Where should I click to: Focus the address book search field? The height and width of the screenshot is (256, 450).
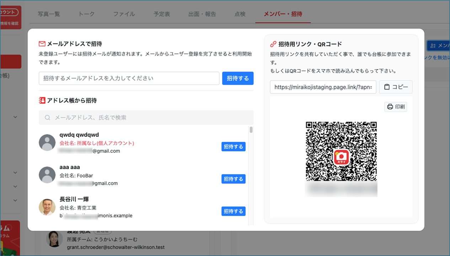[x=146, y=117]
